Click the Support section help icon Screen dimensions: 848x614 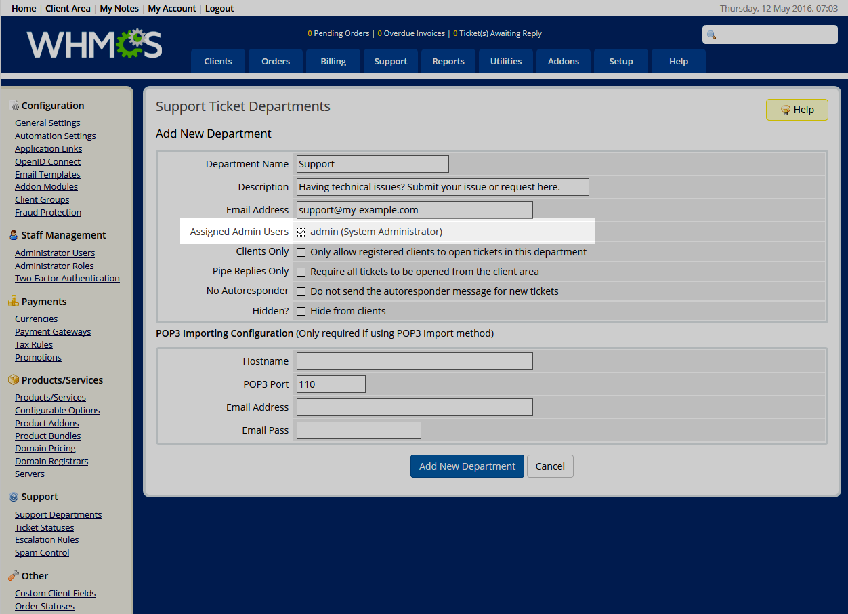pyautogui.click(x=14, y=497)
